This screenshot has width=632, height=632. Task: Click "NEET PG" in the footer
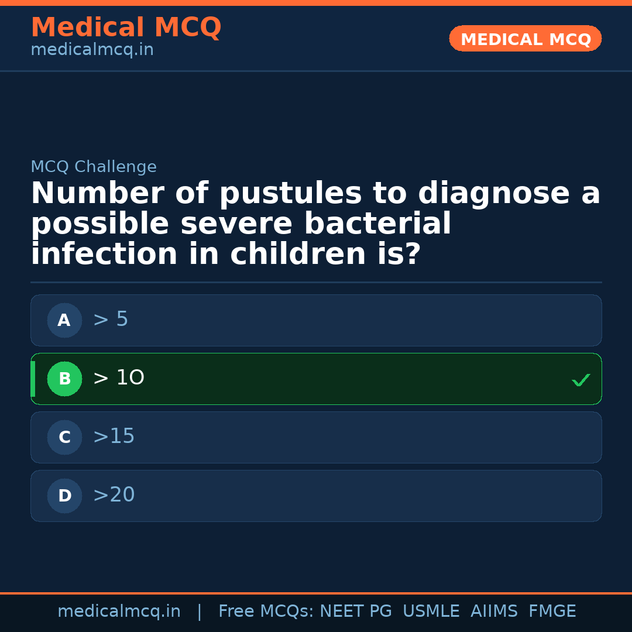[356, 612]
